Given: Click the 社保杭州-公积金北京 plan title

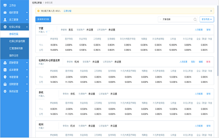Looking at the screenshot, I should click(x=49, y=60).
